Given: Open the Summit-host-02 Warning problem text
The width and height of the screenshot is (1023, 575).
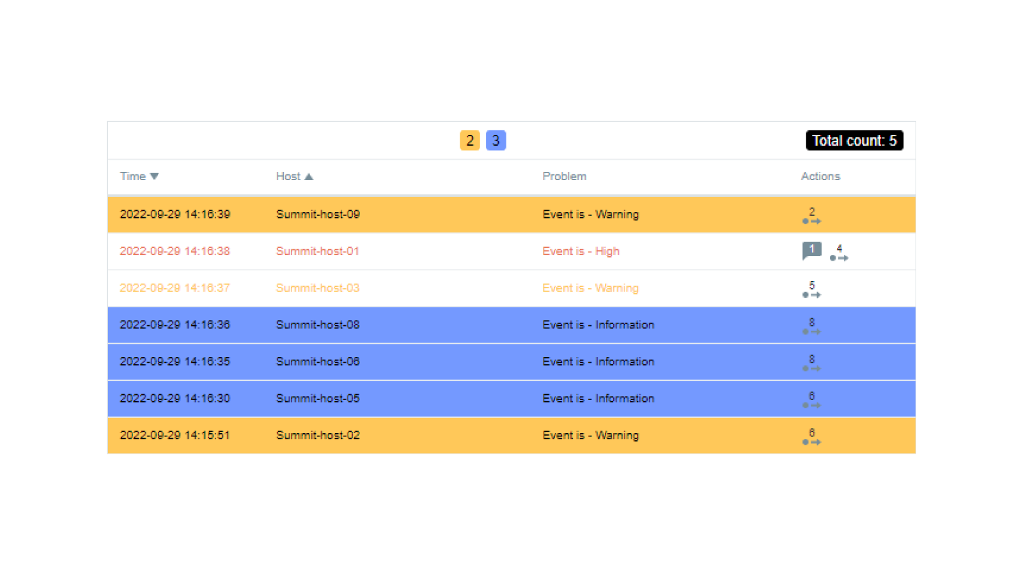Looking at the screenshot, I should (x=590, y=435).
